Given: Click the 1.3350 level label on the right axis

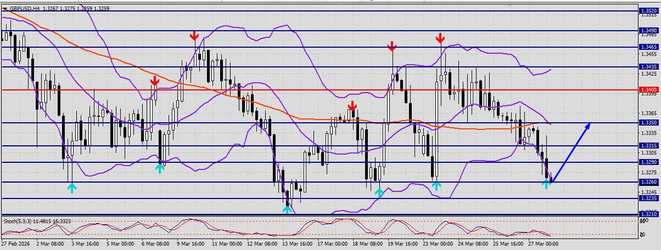Looking at the screenshot, I should (x=648, y=123).
